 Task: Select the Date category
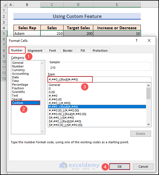tap(26, 77)
